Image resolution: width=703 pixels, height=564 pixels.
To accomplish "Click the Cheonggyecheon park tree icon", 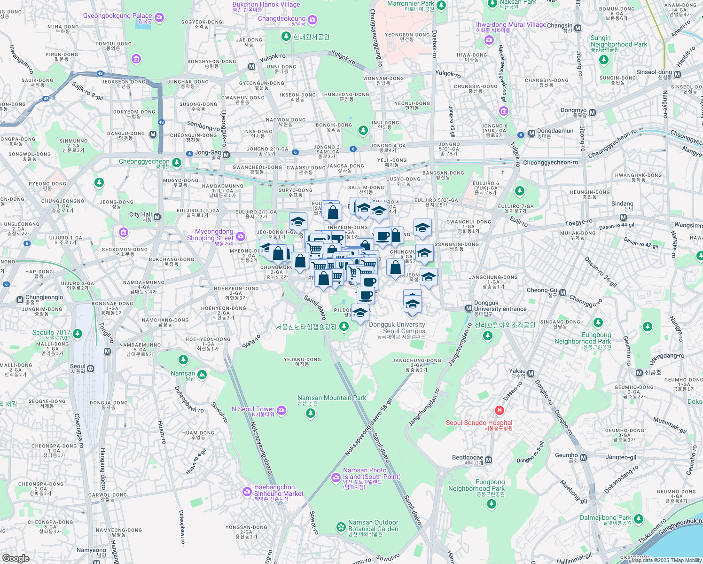I will coord(177,163).
